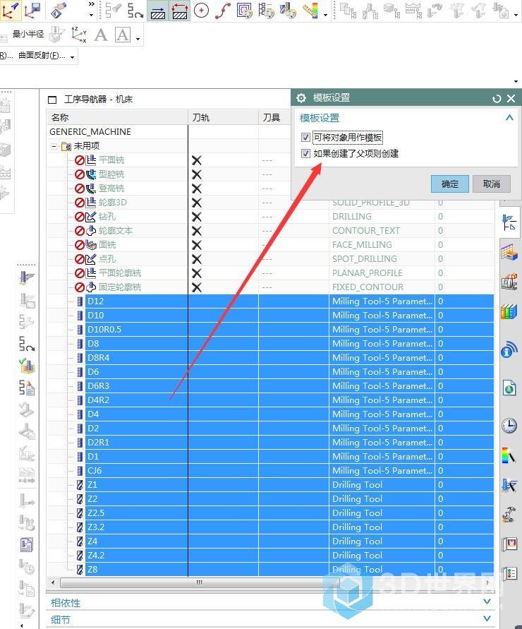The height and width of the screenshot is (629, 522).
Task: Select the GENERIC_MACHINE root node
Action: click(90, 131)
